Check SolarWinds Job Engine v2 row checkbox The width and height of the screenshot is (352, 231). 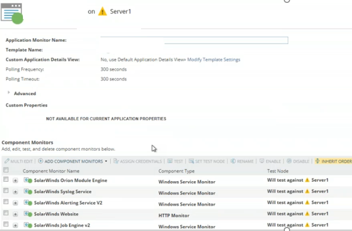tap(6, 224)
